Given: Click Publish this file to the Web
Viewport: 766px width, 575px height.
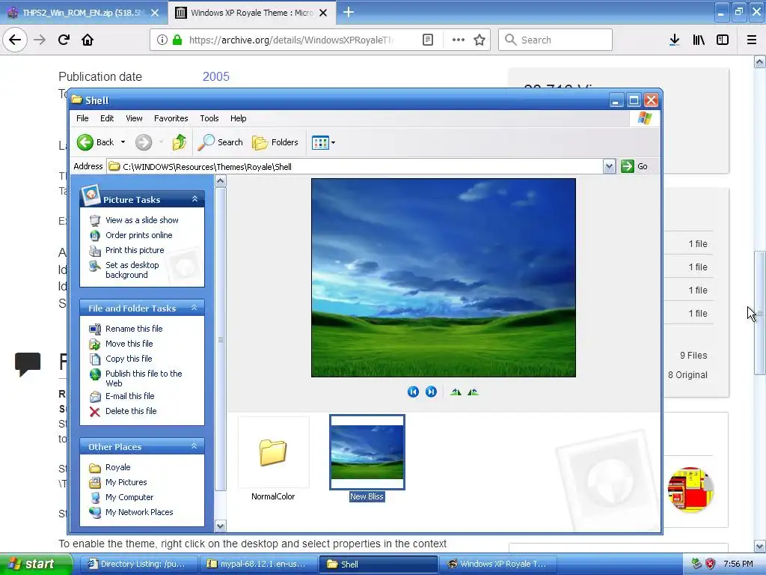Looking at the screenshot, I should pyautogui.click(x=144, y=378).
